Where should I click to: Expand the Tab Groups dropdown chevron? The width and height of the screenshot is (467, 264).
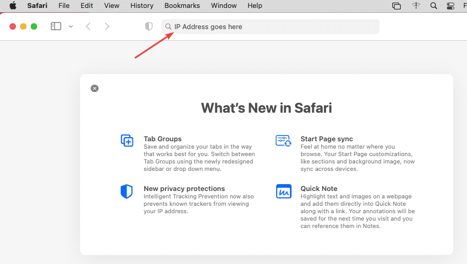(x=71, y=26)
